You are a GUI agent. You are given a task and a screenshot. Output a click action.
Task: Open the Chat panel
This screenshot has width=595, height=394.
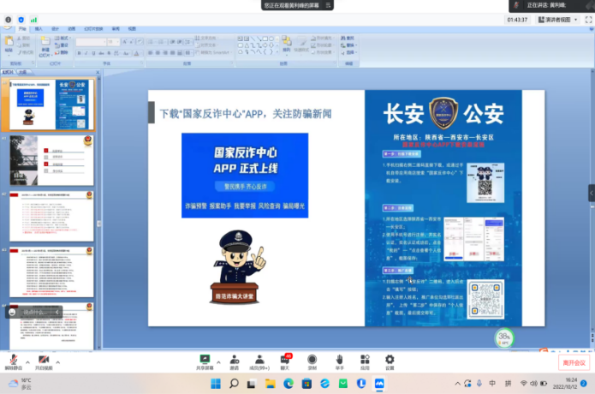coord(284,360)
